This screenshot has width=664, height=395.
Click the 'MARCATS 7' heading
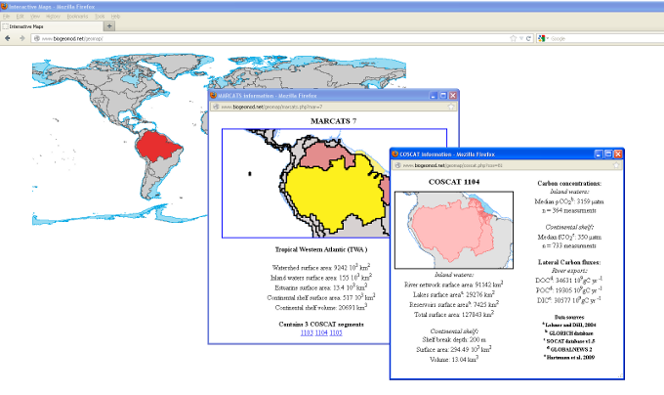pos(334,121)
